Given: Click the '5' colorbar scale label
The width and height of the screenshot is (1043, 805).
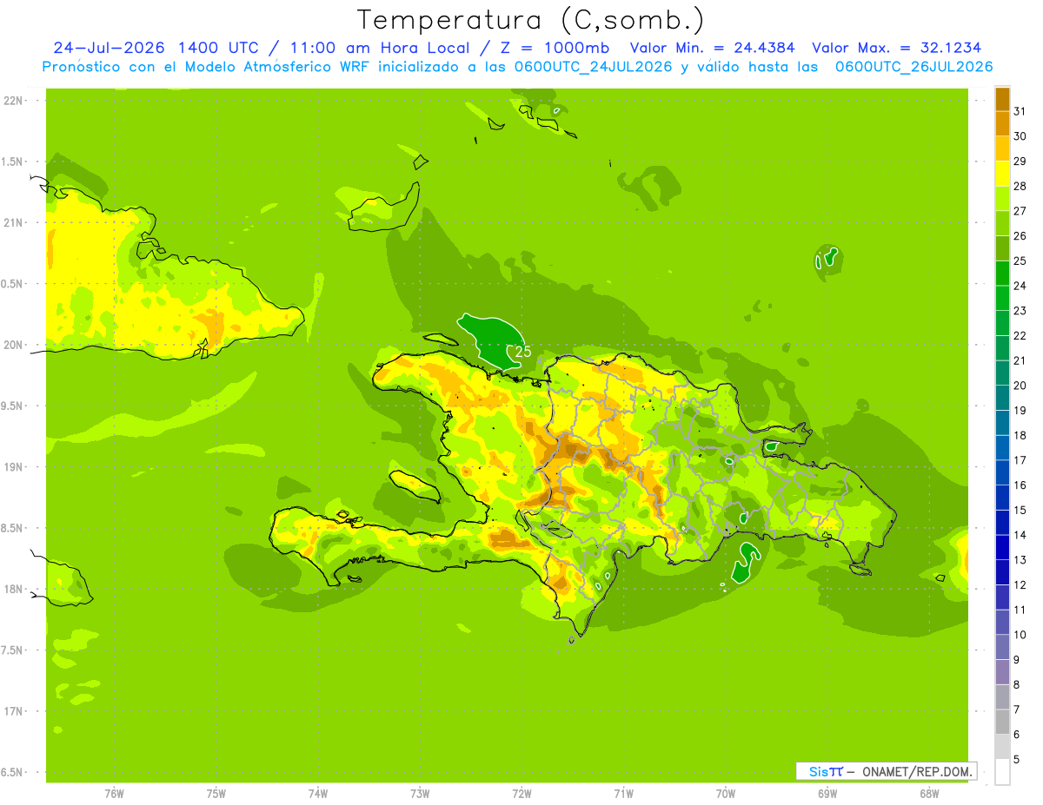Looking at the screenshot, I should [1016, 760].
